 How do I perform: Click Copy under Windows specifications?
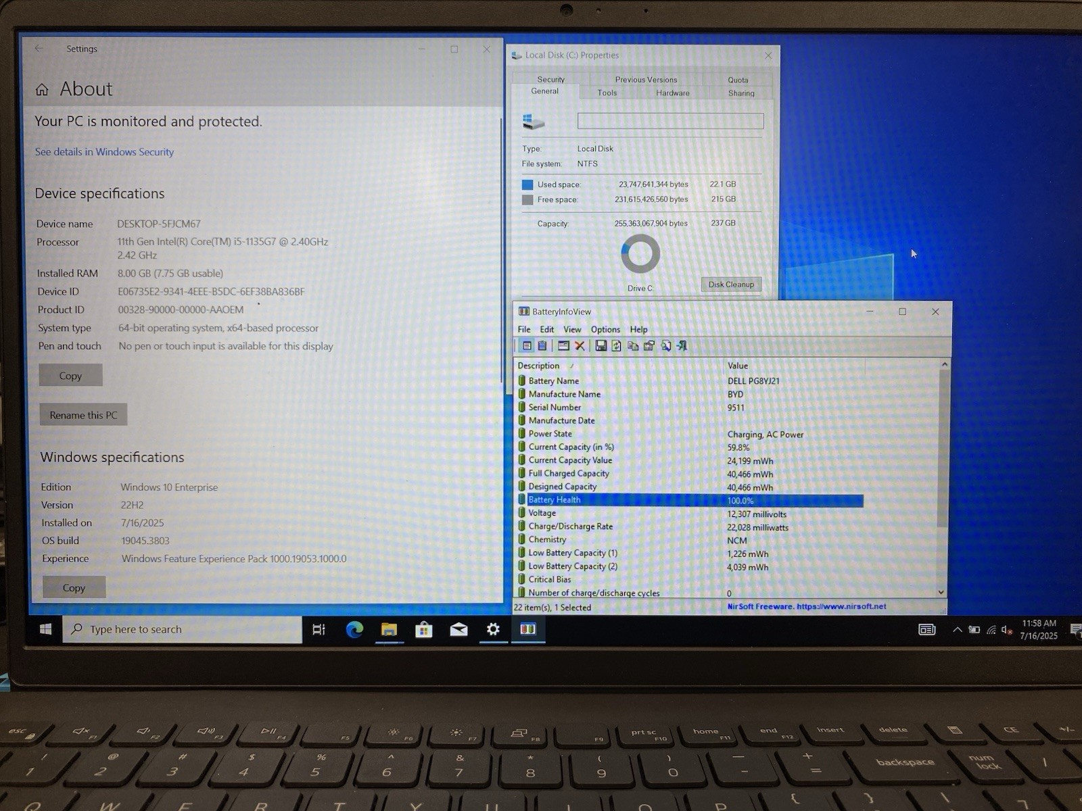(x=74, y=587)
